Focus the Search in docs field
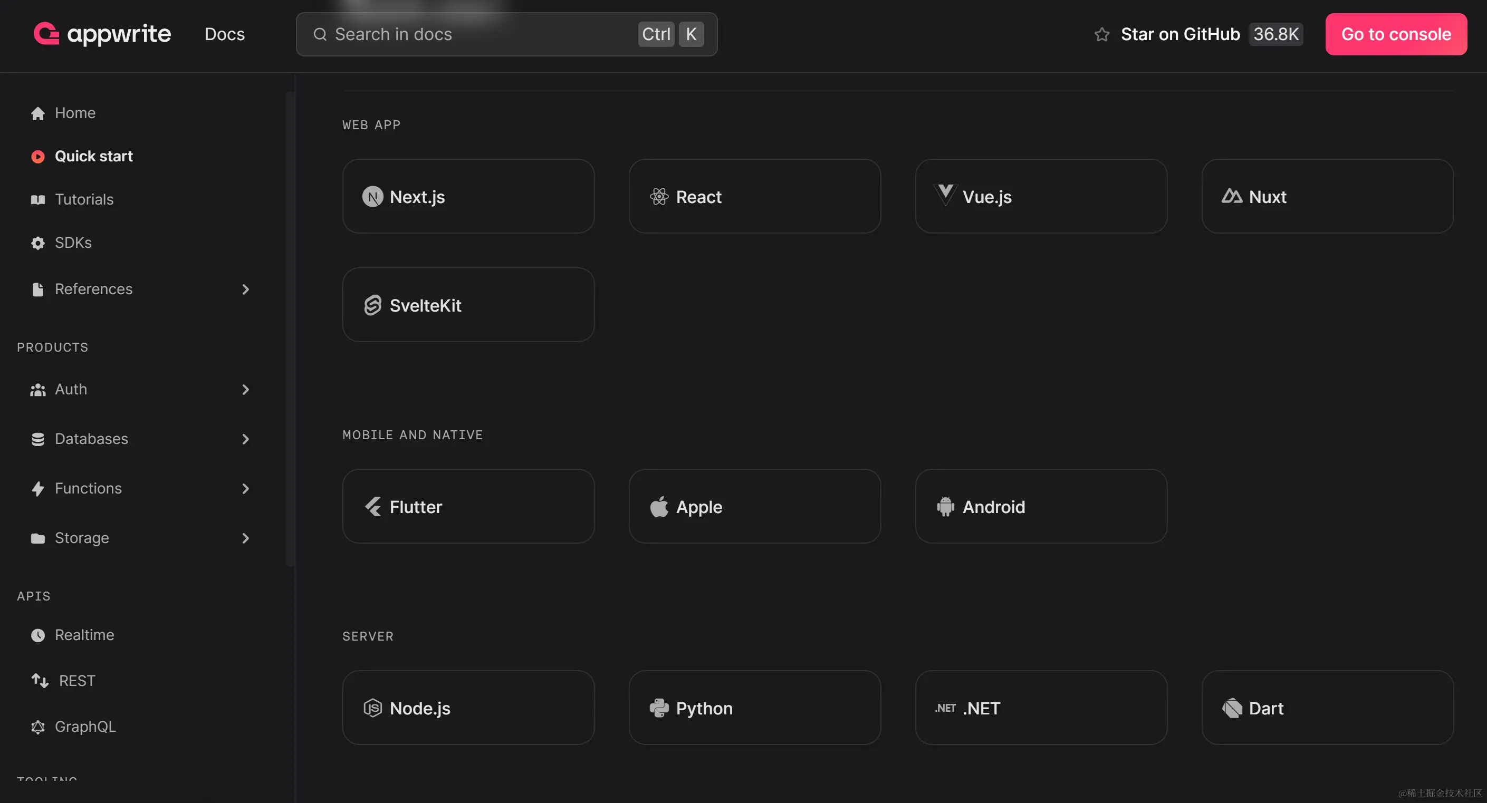 [x=479, y=35]
